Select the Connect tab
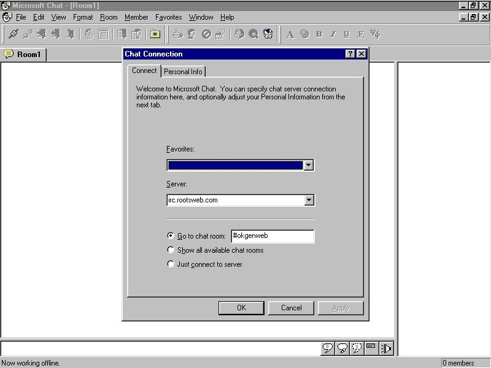Screen dimensions: 491x368 pyautogui.click(x=144, y=71)
